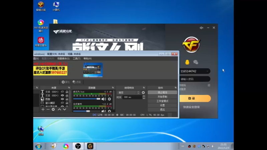Open the 配置文件(P) menu
267x150 pixels.
tap(48, 59)
